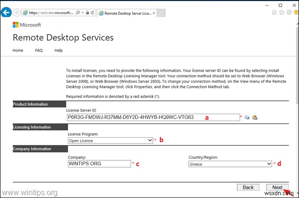Open the Home menu item
299x198 pixels.
pos(18,50)
